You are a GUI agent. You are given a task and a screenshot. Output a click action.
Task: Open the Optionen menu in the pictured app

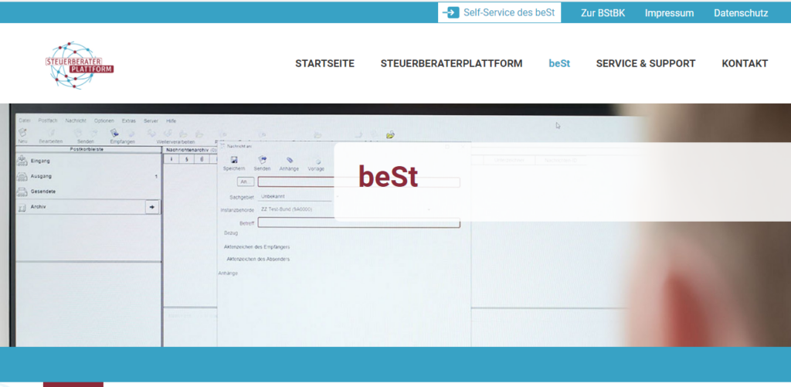tap(104, 121)
